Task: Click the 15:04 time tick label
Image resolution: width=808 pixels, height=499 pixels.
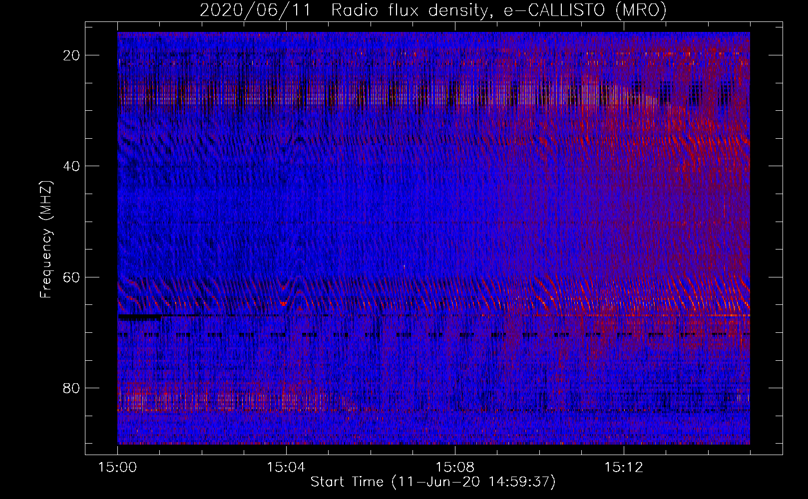Action: pyautogui.click(x=286, y=468)
